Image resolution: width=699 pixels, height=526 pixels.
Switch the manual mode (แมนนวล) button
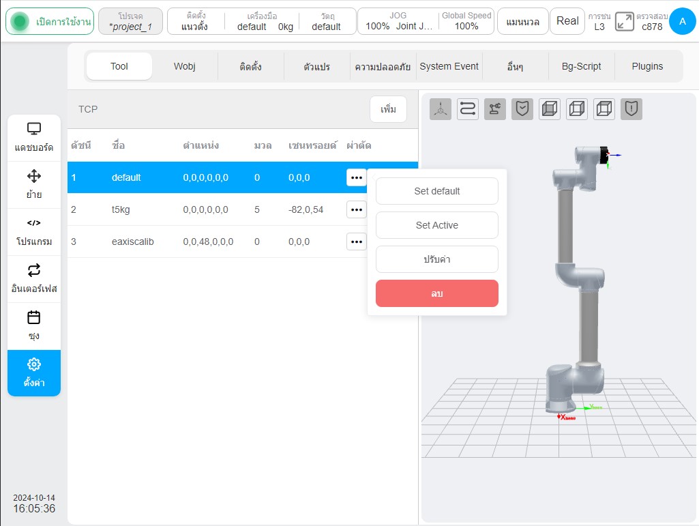(x=522, y=21)
